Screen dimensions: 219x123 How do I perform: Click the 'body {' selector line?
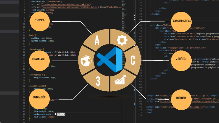(x=33, y=35)
